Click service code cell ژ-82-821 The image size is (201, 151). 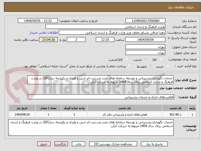click(175, 114)
